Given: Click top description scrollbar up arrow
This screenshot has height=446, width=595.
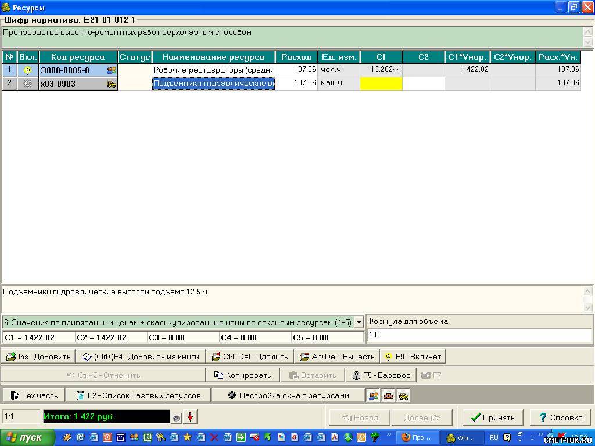Looking at the screenshot, I should [x=587, y=32].
